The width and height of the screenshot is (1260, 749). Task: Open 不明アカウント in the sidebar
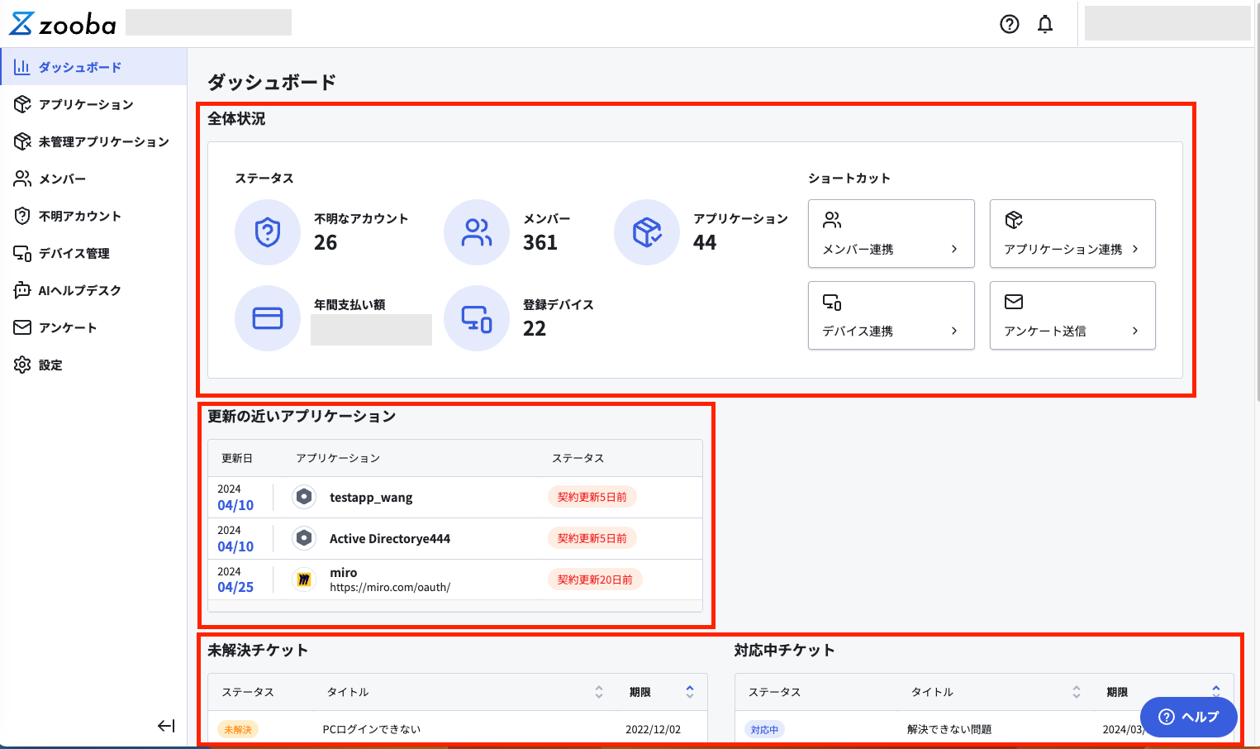click(x=93, y=216)
